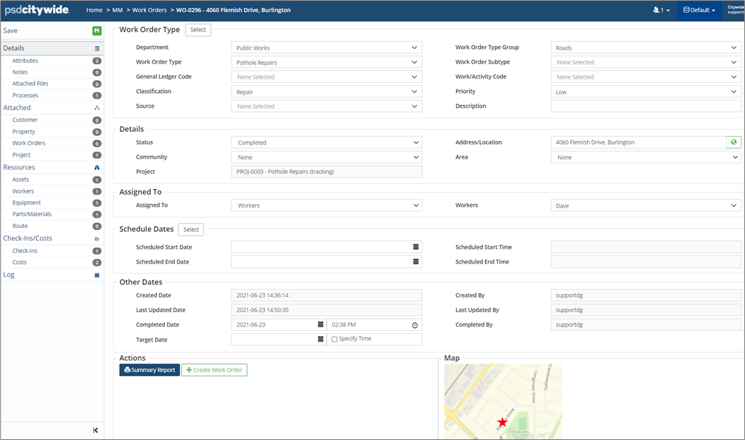Click the green Save disk icon

[x=96, y=31]
